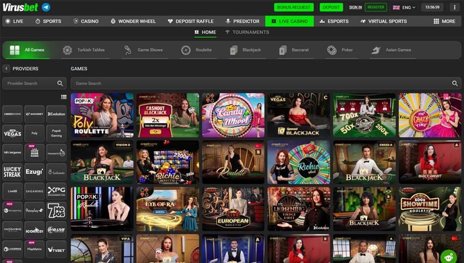
Task: Switch to the Home tab
Action: tap(205, 32)
